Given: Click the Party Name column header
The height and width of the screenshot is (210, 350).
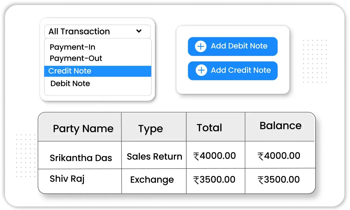Looking at the screenshot, I should tap(83, 129).
